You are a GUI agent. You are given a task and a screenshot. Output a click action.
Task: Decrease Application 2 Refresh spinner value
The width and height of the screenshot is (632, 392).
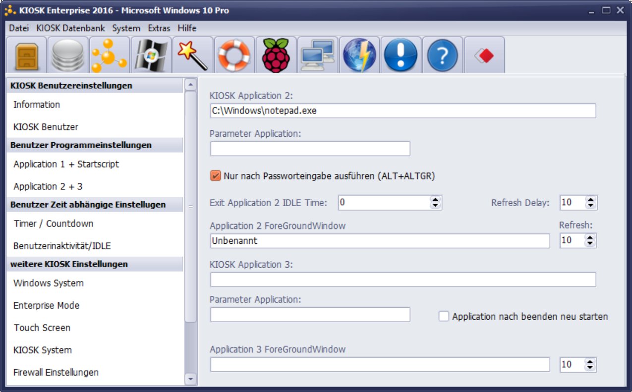590,243
